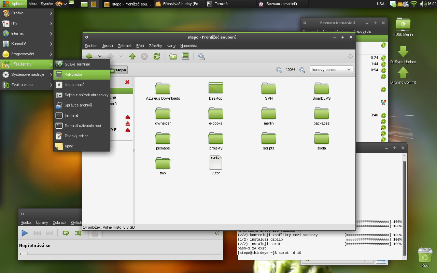
Task: Click the music player seek slider
Action: (120, 254)
